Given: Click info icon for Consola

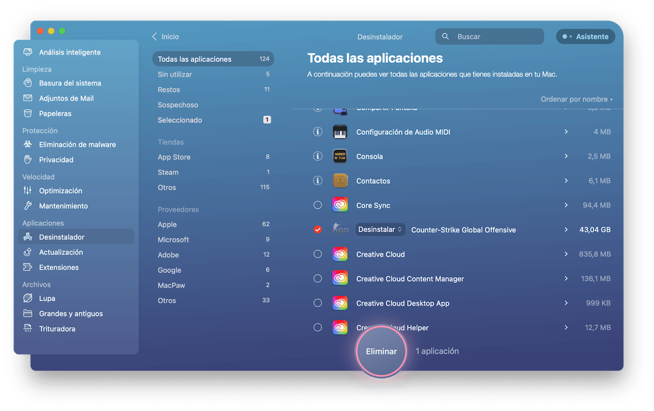Looking at the screenshot, I should [318, 156].
